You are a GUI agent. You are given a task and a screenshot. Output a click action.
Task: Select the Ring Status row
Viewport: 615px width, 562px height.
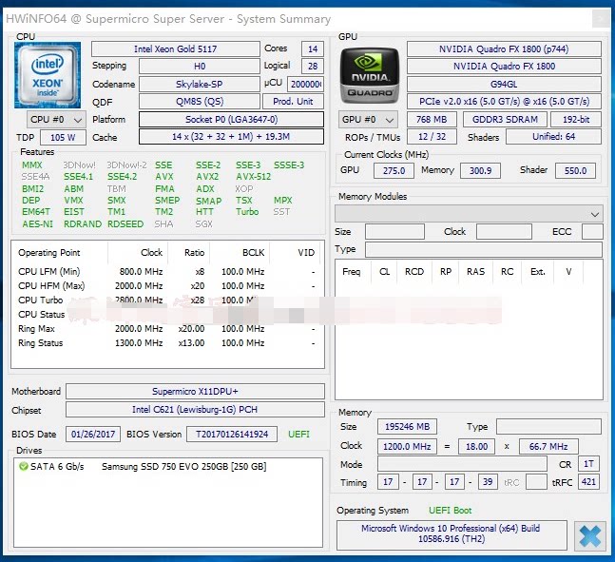point(167,343)
